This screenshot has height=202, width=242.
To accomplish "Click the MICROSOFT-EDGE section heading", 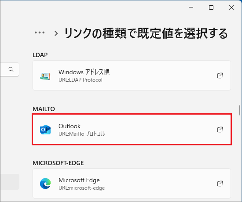I will pyautogui.click(x=58, y=163).
